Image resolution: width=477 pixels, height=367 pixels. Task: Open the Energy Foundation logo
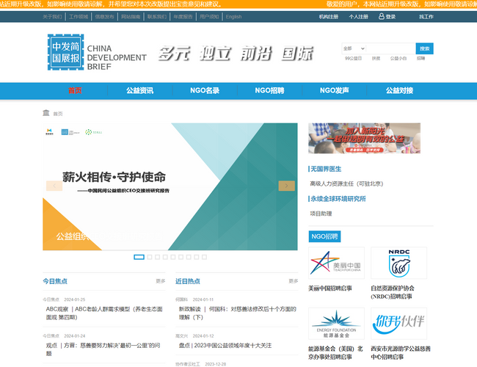click(x=335, y=324)
